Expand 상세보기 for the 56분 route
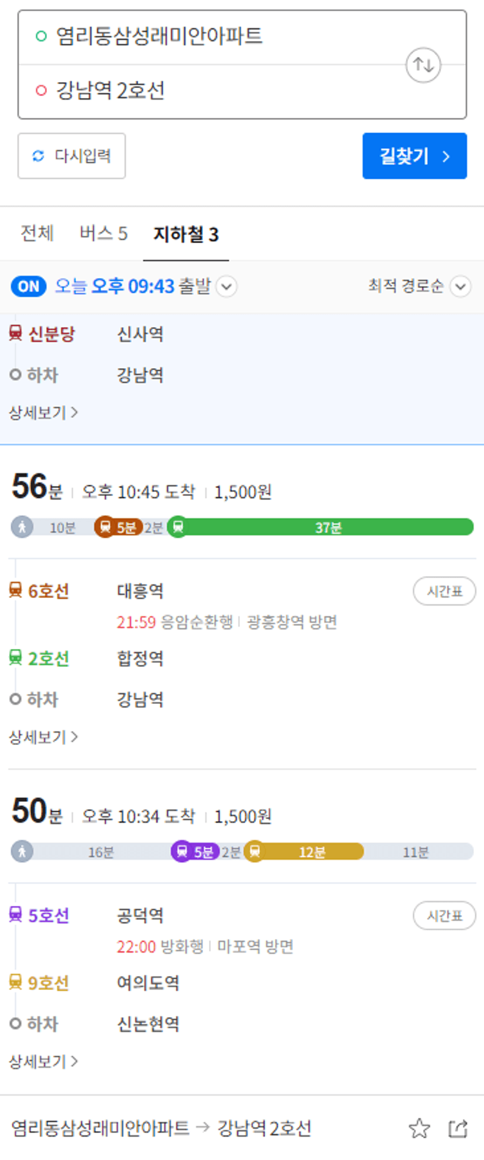 pos(43,737)
